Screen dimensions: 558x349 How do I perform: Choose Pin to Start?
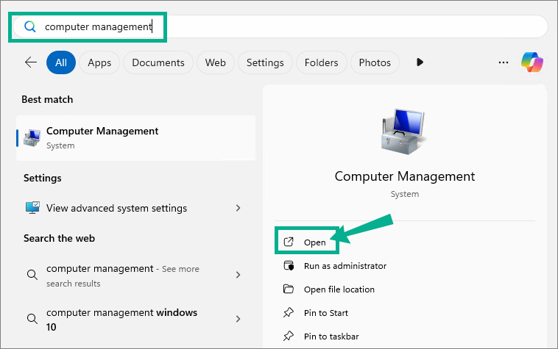pos(326,313)
